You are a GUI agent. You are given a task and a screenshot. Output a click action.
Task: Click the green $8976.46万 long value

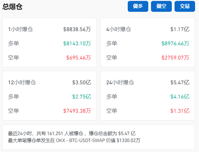(175, 44)
